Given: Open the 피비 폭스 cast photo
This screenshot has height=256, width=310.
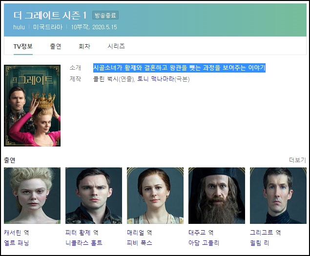Looking at the screenshot, I should click(155, 196).
